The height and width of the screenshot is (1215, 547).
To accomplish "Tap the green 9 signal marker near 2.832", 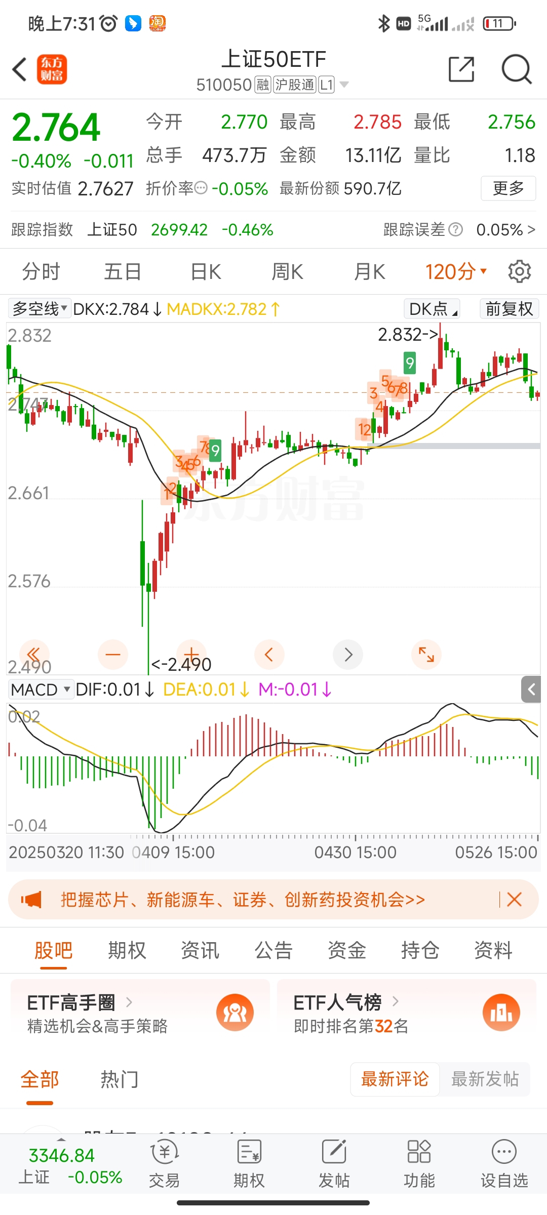I will tap(410, 363).
